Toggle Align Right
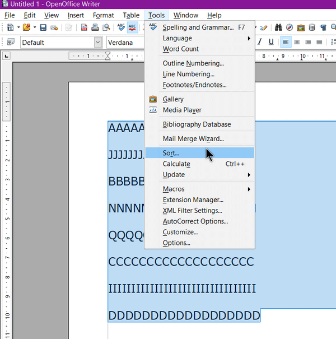The image size is (336, 339). coord(308,41)
